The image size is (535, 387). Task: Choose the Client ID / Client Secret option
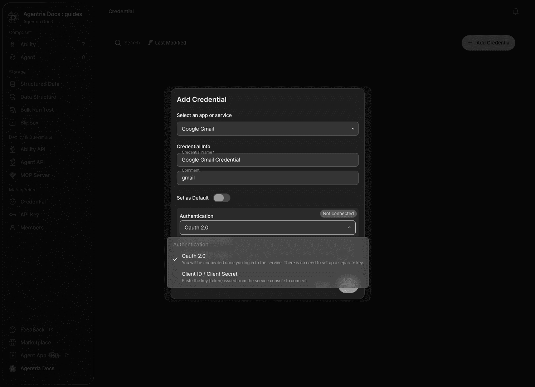coord(268,277)
